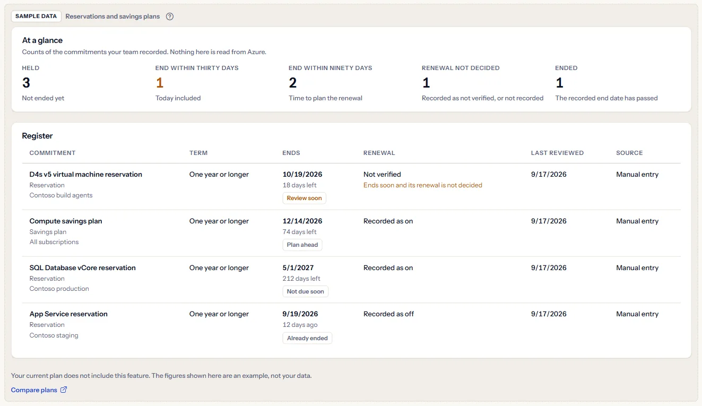Click the End within ninety days count 2
The width and height of the screenshot is (702, 406).
click(x=293, y=83)
